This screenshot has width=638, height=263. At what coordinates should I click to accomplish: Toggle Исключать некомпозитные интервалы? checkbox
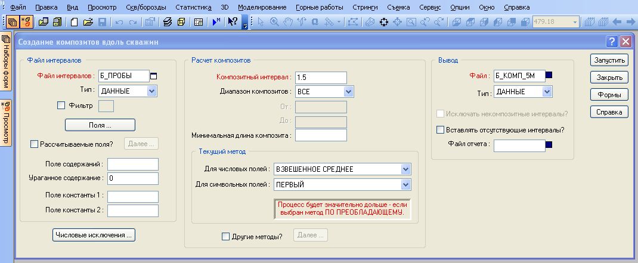[x=440, y=113]
